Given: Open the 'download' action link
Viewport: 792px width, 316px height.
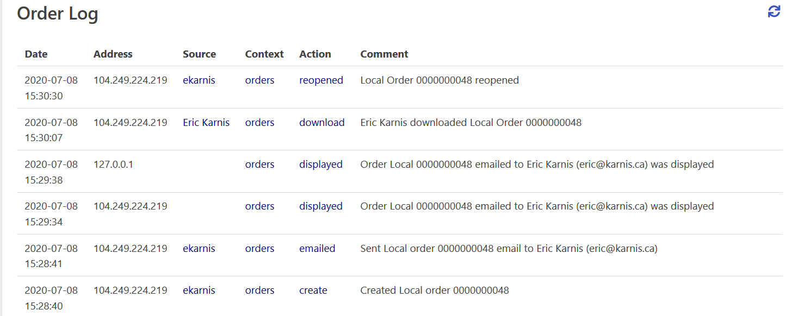Looking at the screenshot, I should tap(321, 122).
